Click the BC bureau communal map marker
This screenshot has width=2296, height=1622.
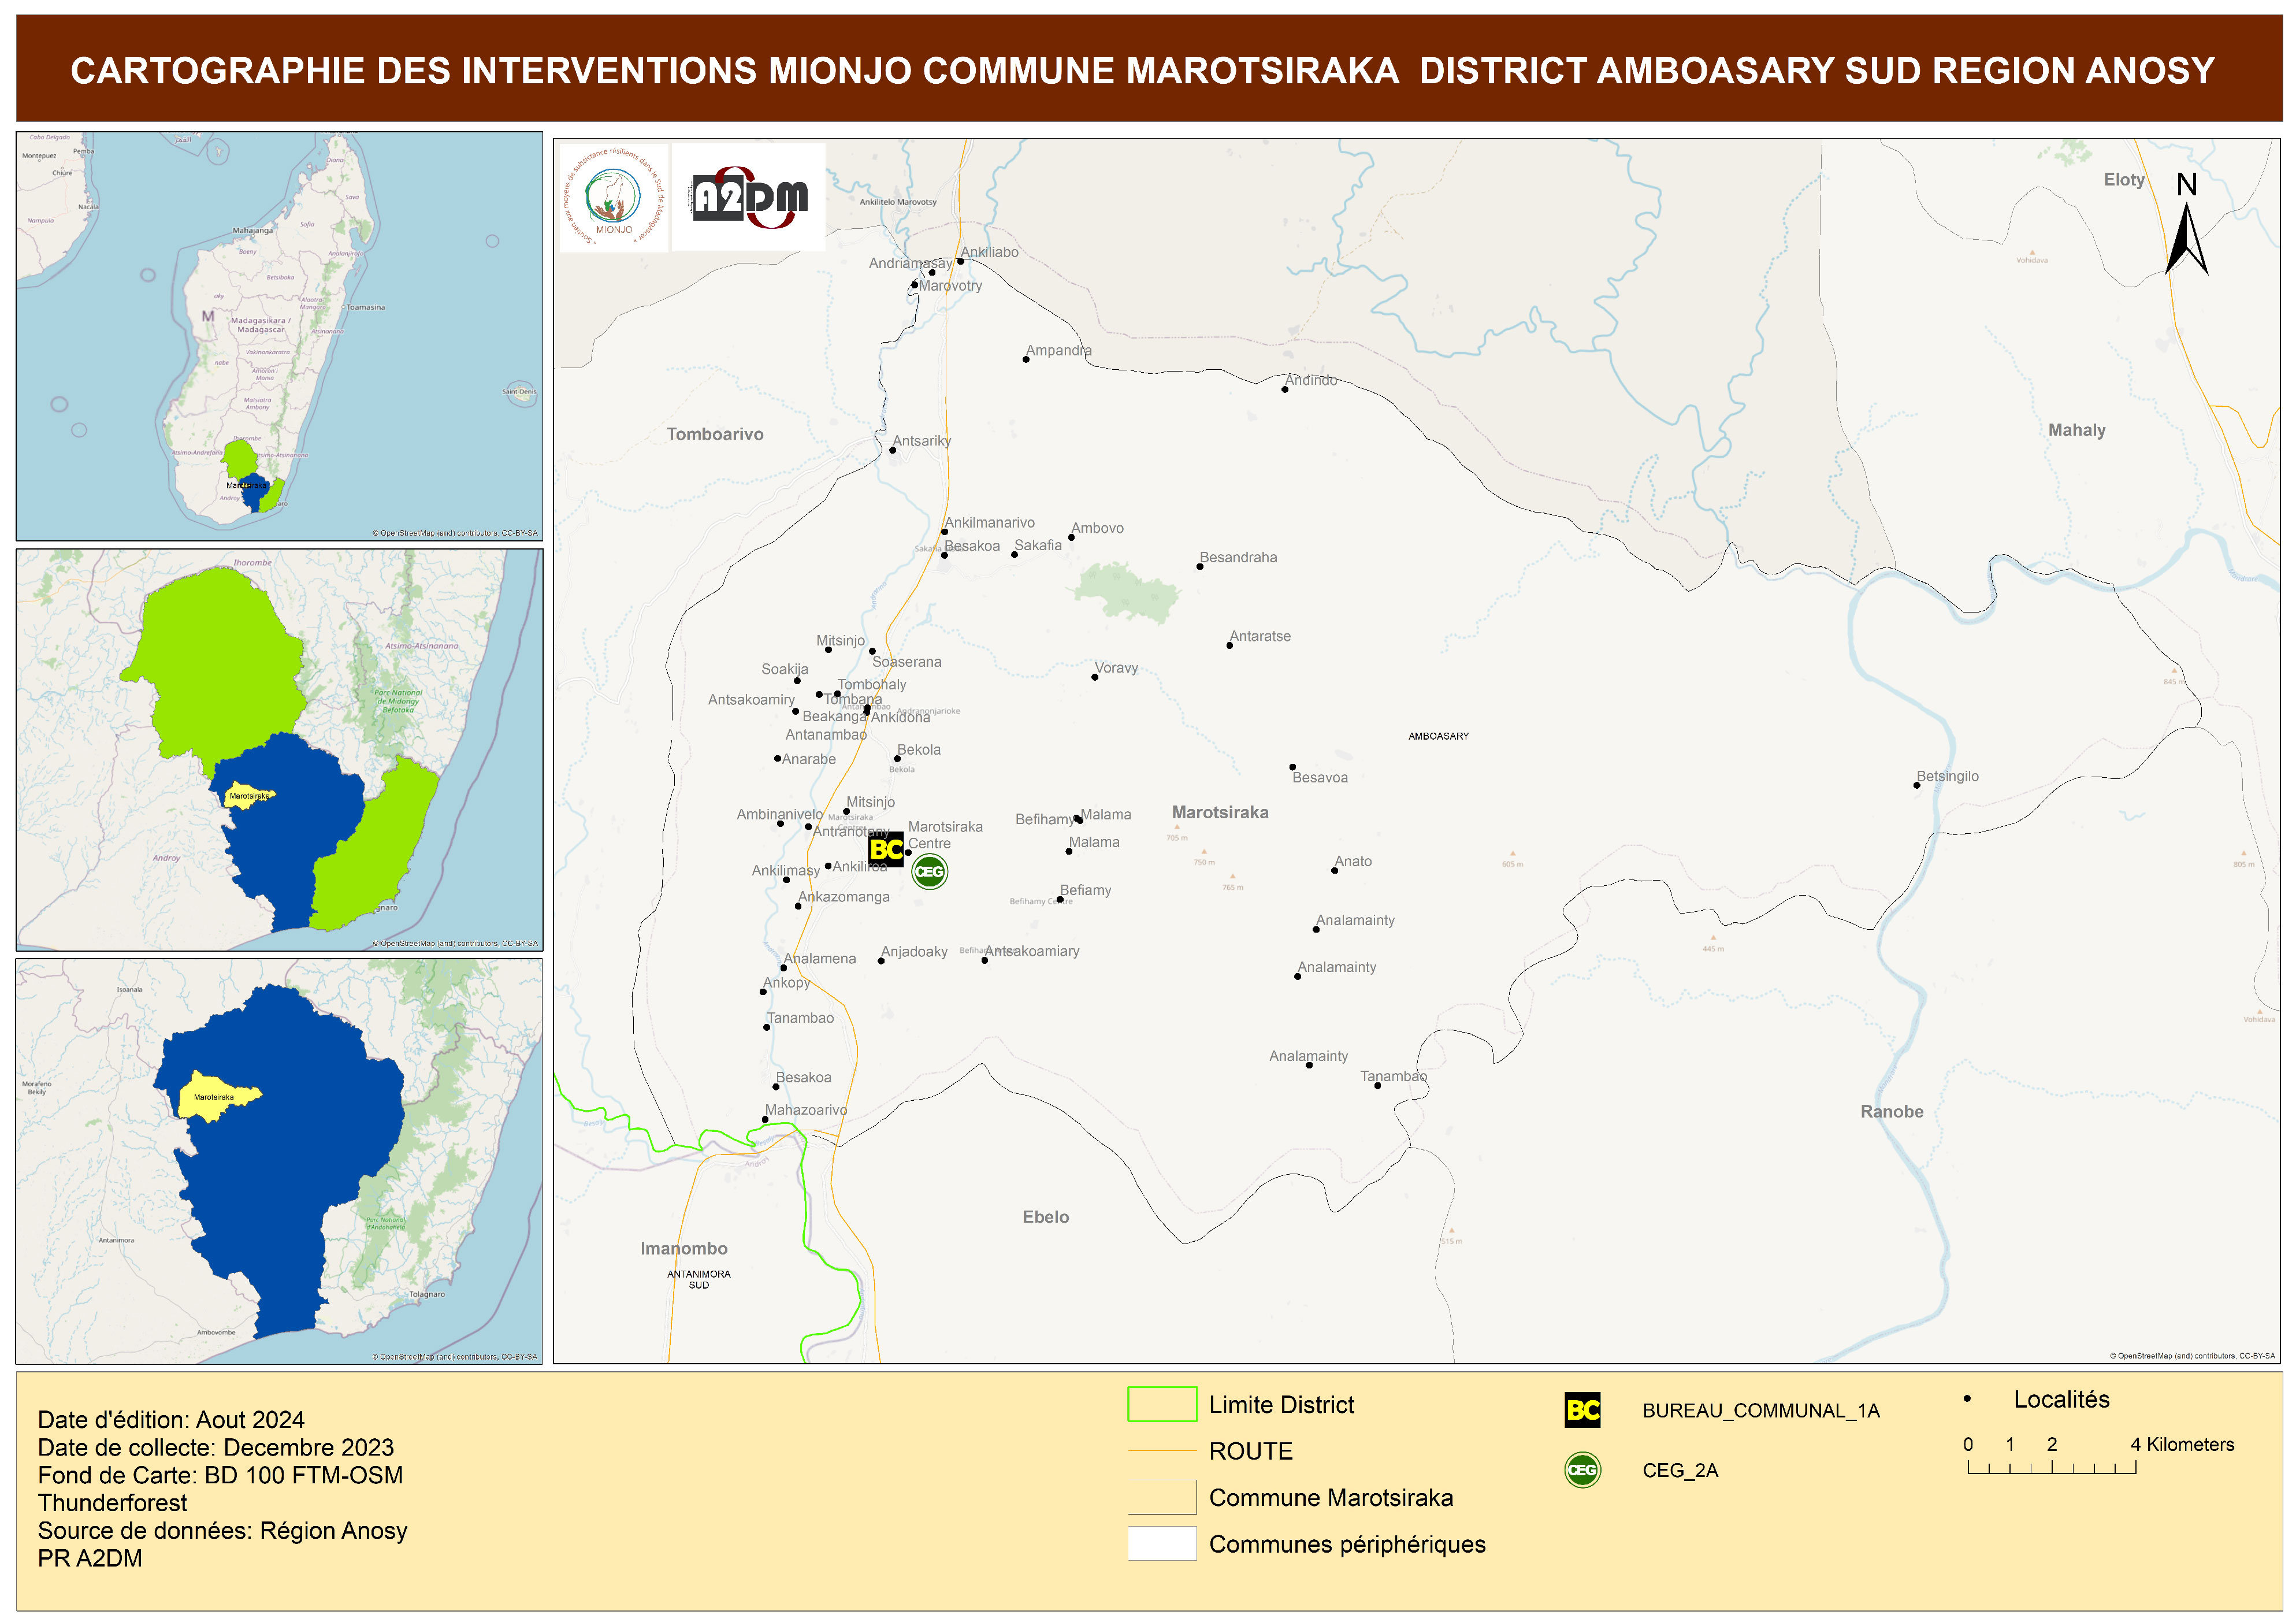885,849
